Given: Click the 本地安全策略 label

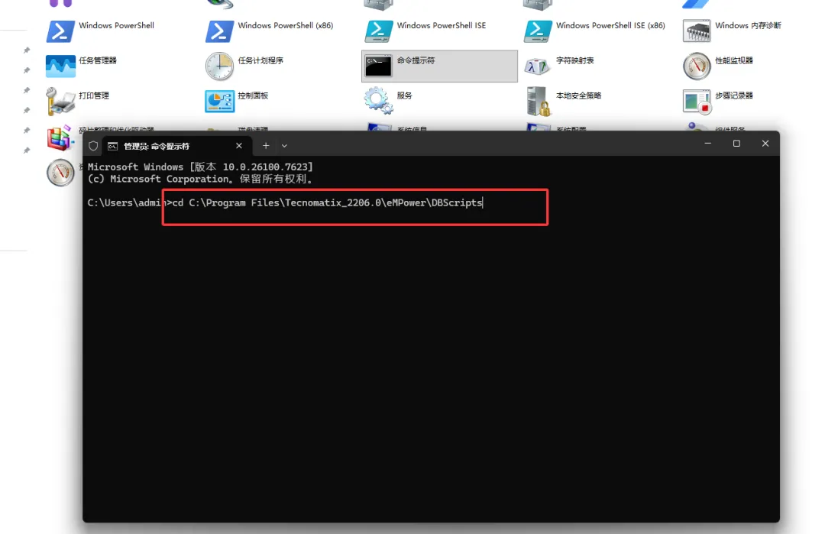Looking at the screenshot, I should [579, 95].
